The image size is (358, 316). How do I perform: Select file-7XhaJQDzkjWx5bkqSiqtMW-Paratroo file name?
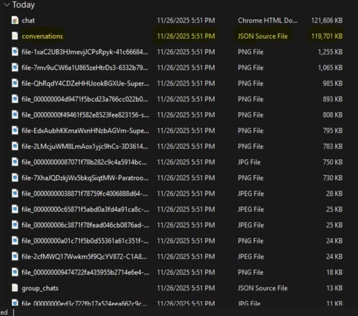click(85, 178)
